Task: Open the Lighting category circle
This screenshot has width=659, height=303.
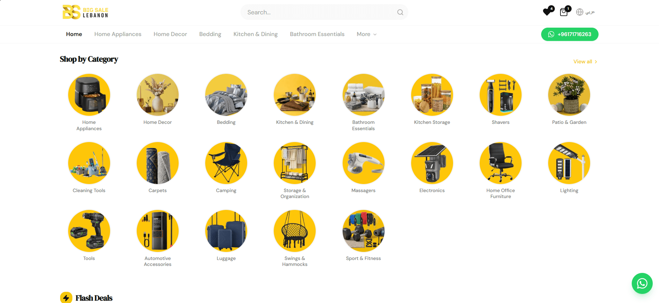Action: (569, 163)
